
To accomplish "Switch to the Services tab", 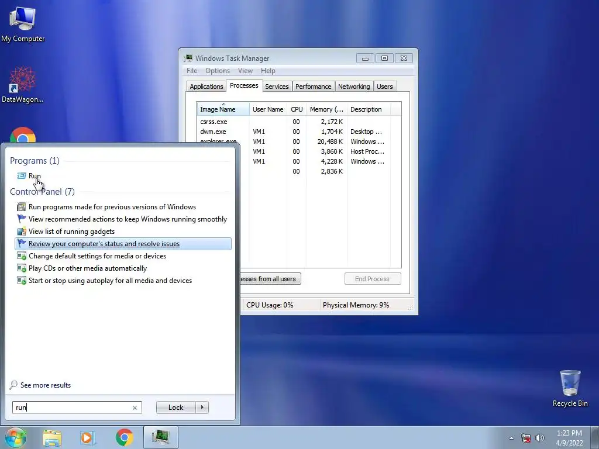I will 277,87.
